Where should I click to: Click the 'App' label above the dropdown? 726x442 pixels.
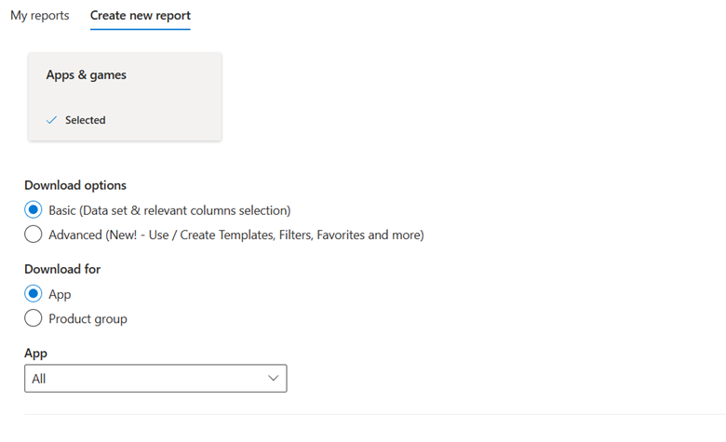coord(35,354)
